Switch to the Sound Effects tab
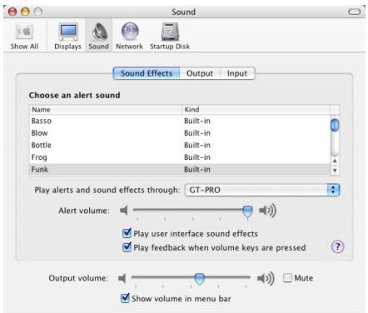 pyautogui.click(x=147, y=73)
